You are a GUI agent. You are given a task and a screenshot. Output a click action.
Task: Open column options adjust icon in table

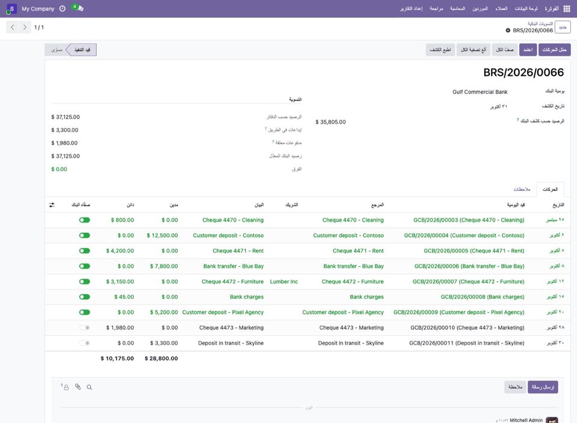[52, 205]
